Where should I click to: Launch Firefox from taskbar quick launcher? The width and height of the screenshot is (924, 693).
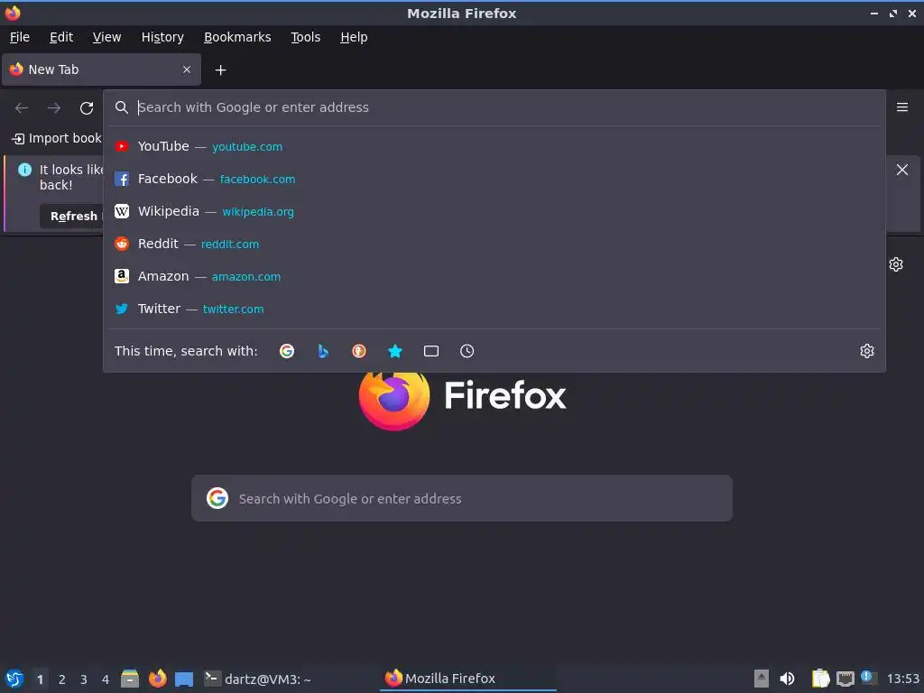tap(157, 679)
